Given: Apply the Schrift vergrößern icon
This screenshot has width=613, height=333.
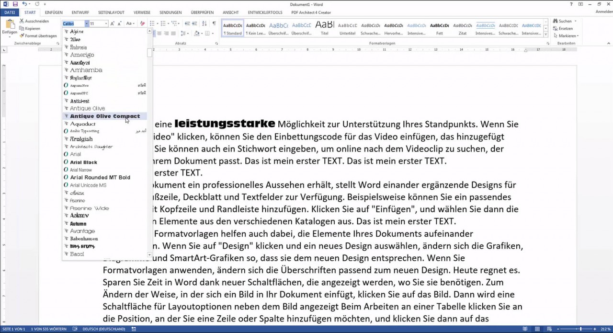Looking at the screenshot, I should click(x=112, y=23).
